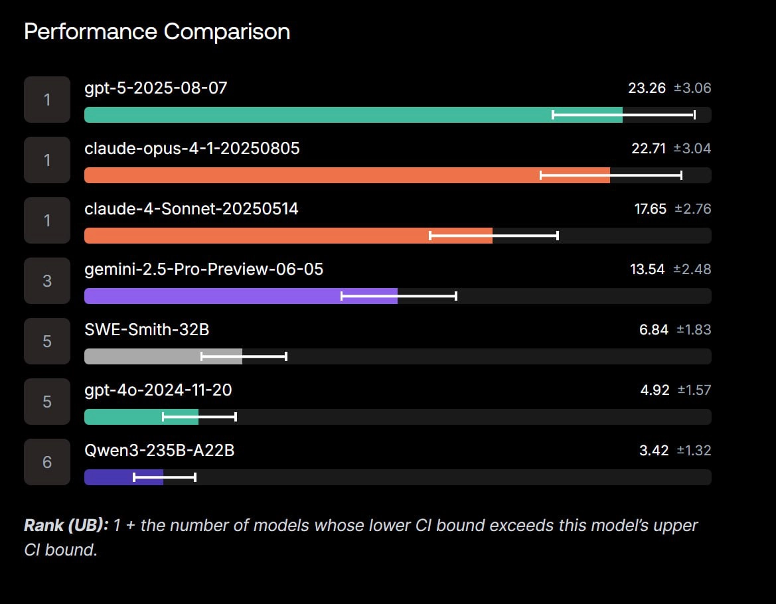
Task: Select the gpt-5-2025-08-07 model name
Action: (x=156, y=88)
